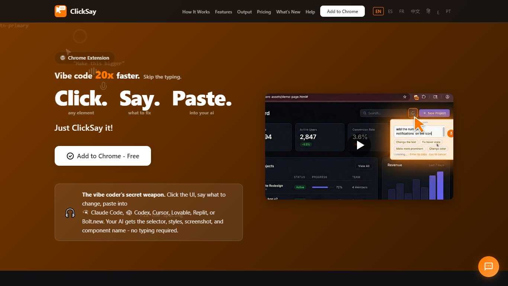Screen dimensions: 508x286
Task: Click the 'Skip the typing.' text
Action: pyautogui.click(x=163, y=77)
